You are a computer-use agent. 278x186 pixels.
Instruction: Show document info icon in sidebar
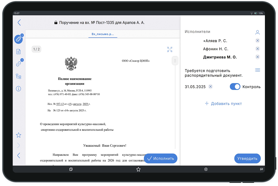pos(18,89)
